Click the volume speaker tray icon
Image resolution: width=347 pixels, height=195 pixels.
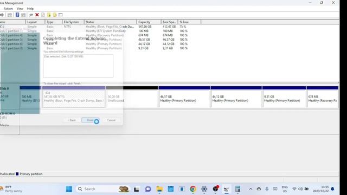click(300, 189)
